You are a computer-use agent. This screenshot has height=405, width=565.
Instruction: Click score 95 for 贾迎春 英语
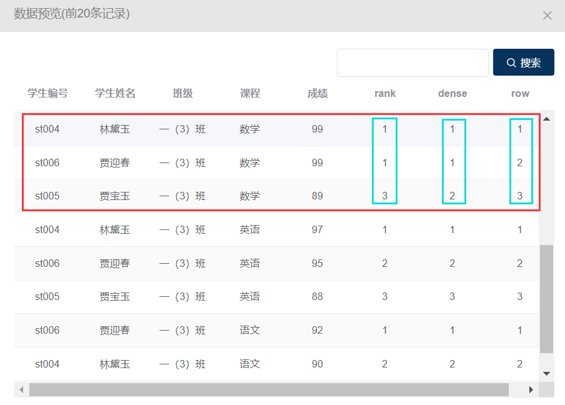(x=317, y=263)
